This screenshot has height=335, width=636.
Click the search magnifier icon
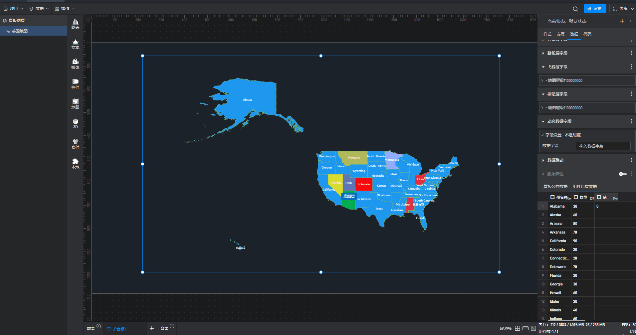click(575, 9)
